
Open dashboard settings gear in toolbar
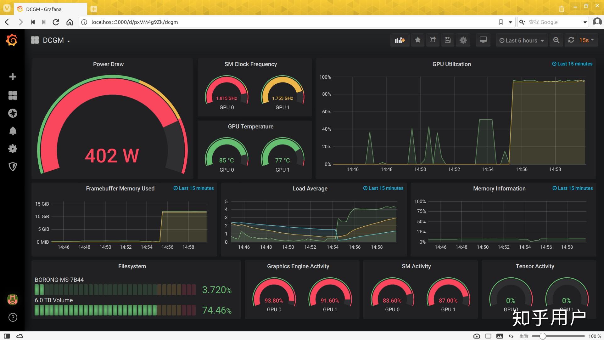(463, 40)
